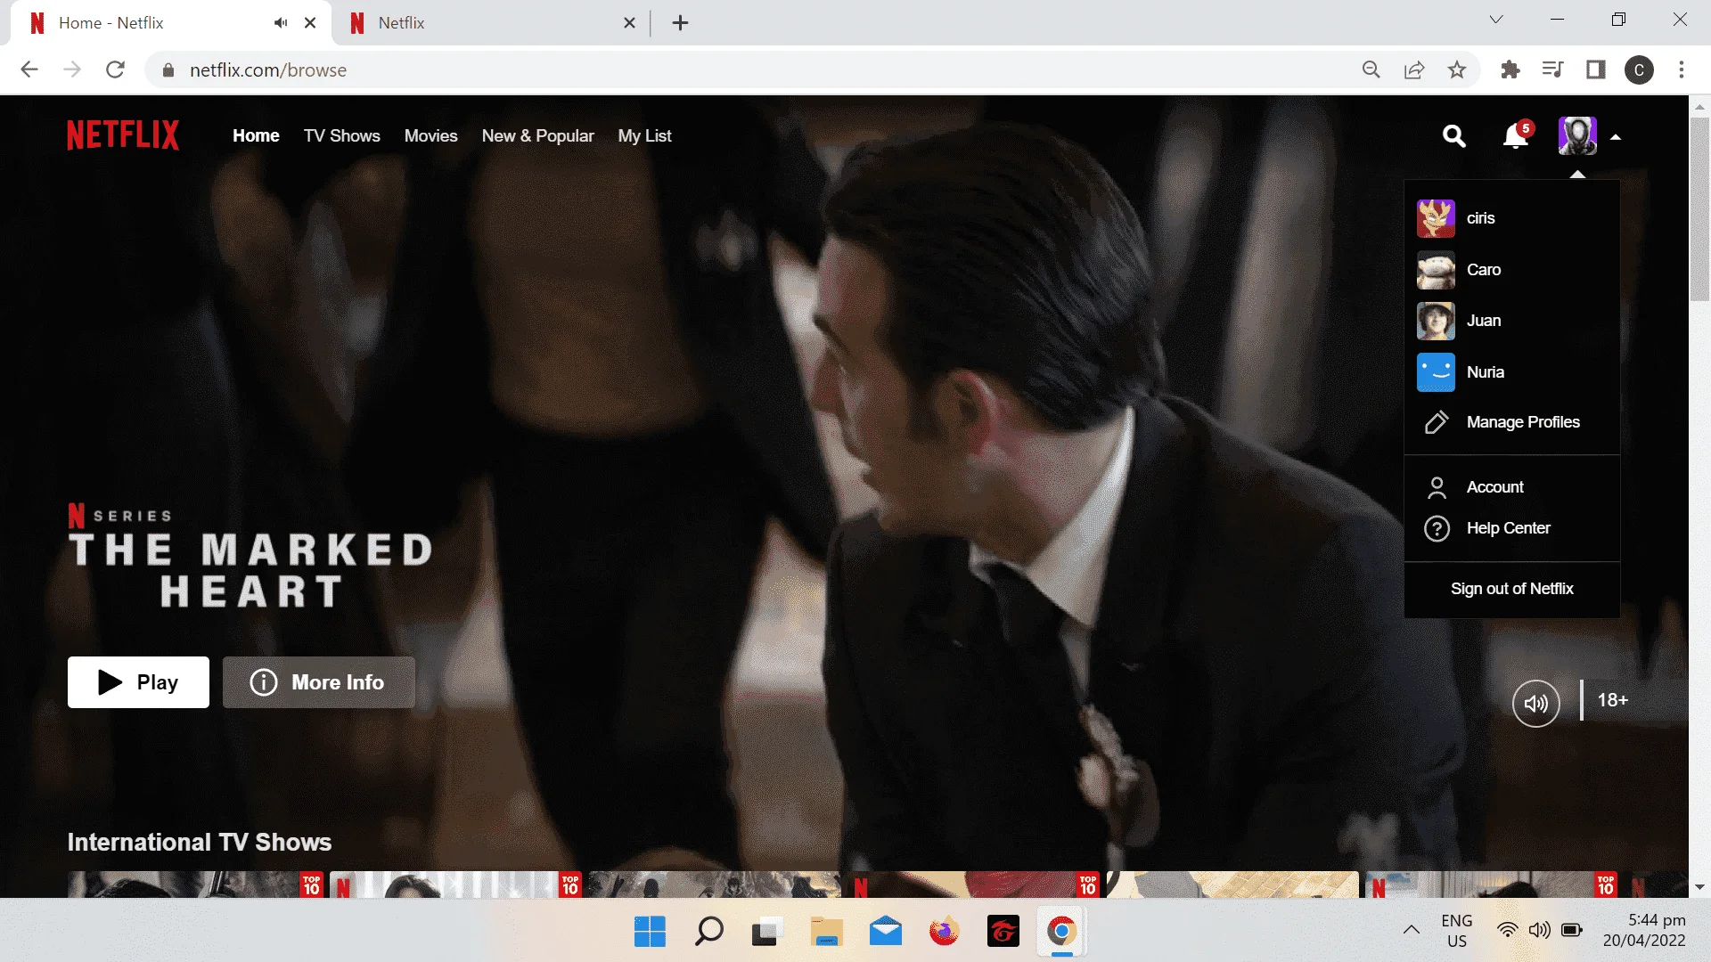This screenshot has height=962, width=1711.
Task: Open New & Popular section
Action: (537, 136)
